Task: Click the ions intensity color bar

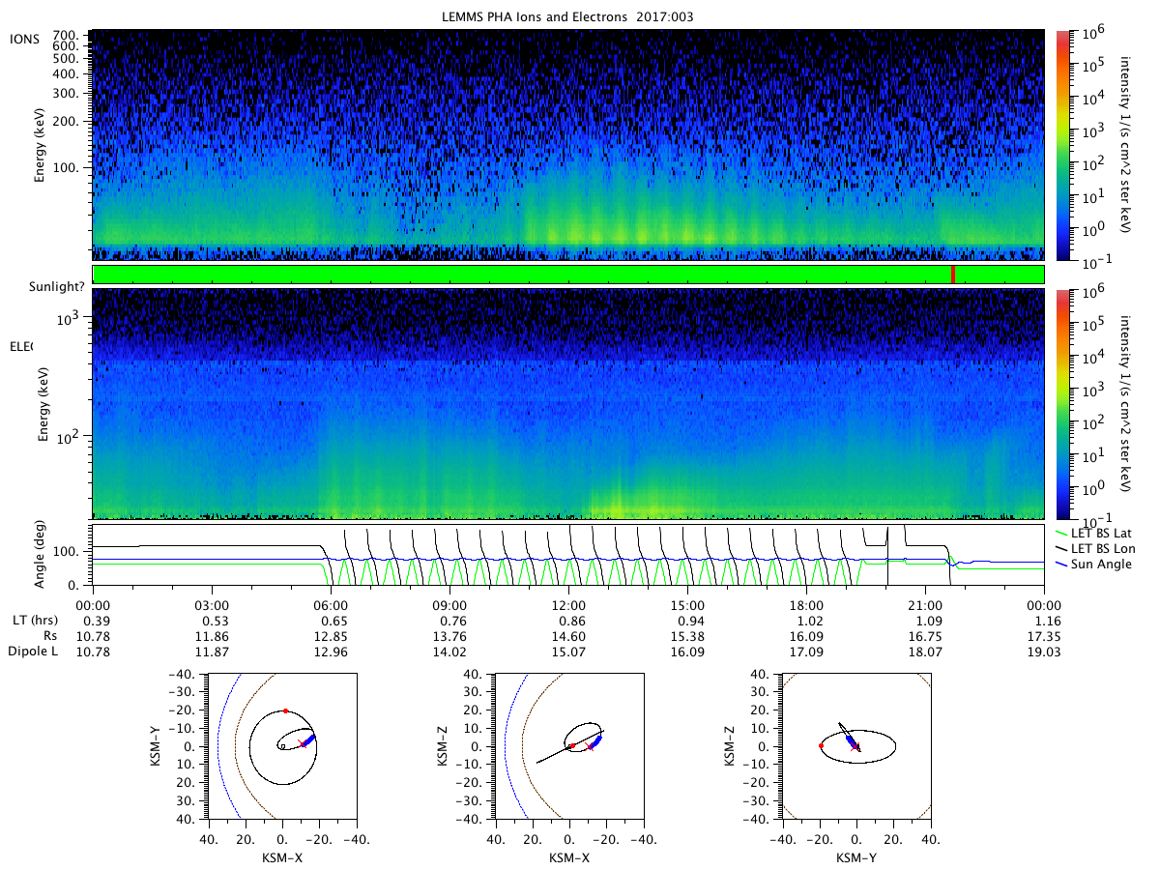Action: [x=1060, y=145]
